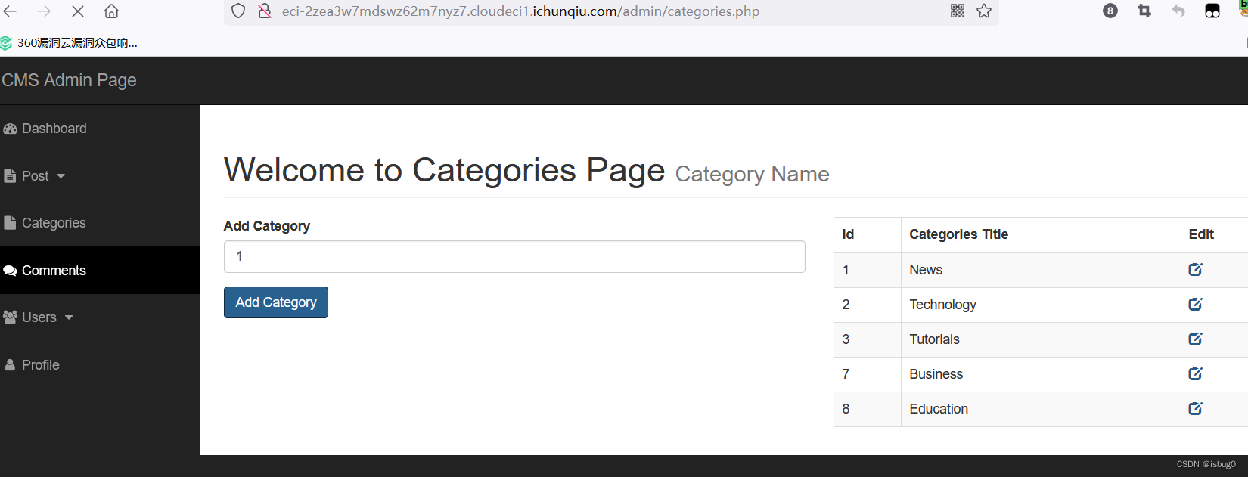Click the Comments speech bubble icon

[x=10, y=271]
